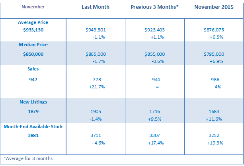Select the "Median Price" row label

33,46
